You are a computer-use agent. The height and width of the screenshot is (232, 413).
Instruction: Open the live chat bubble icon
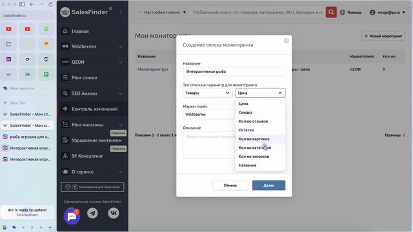tap(72, 217)
